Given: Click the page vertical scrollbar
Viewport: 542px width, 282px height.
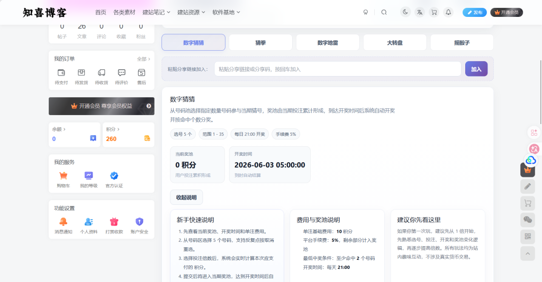Looking at the screenshot, I should point(540,92).
